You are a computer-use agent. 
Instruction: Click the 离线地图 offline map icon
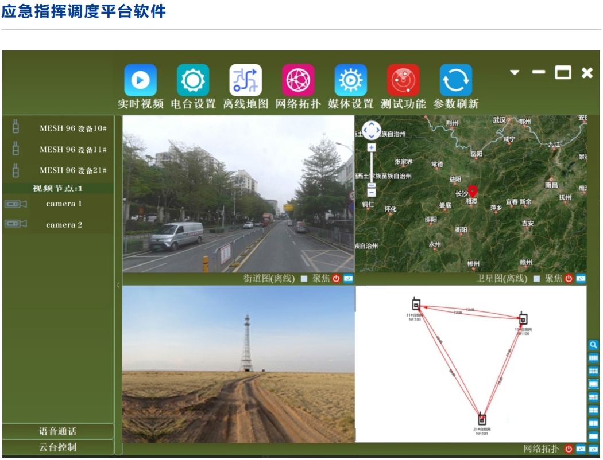(x=246, y=80)
